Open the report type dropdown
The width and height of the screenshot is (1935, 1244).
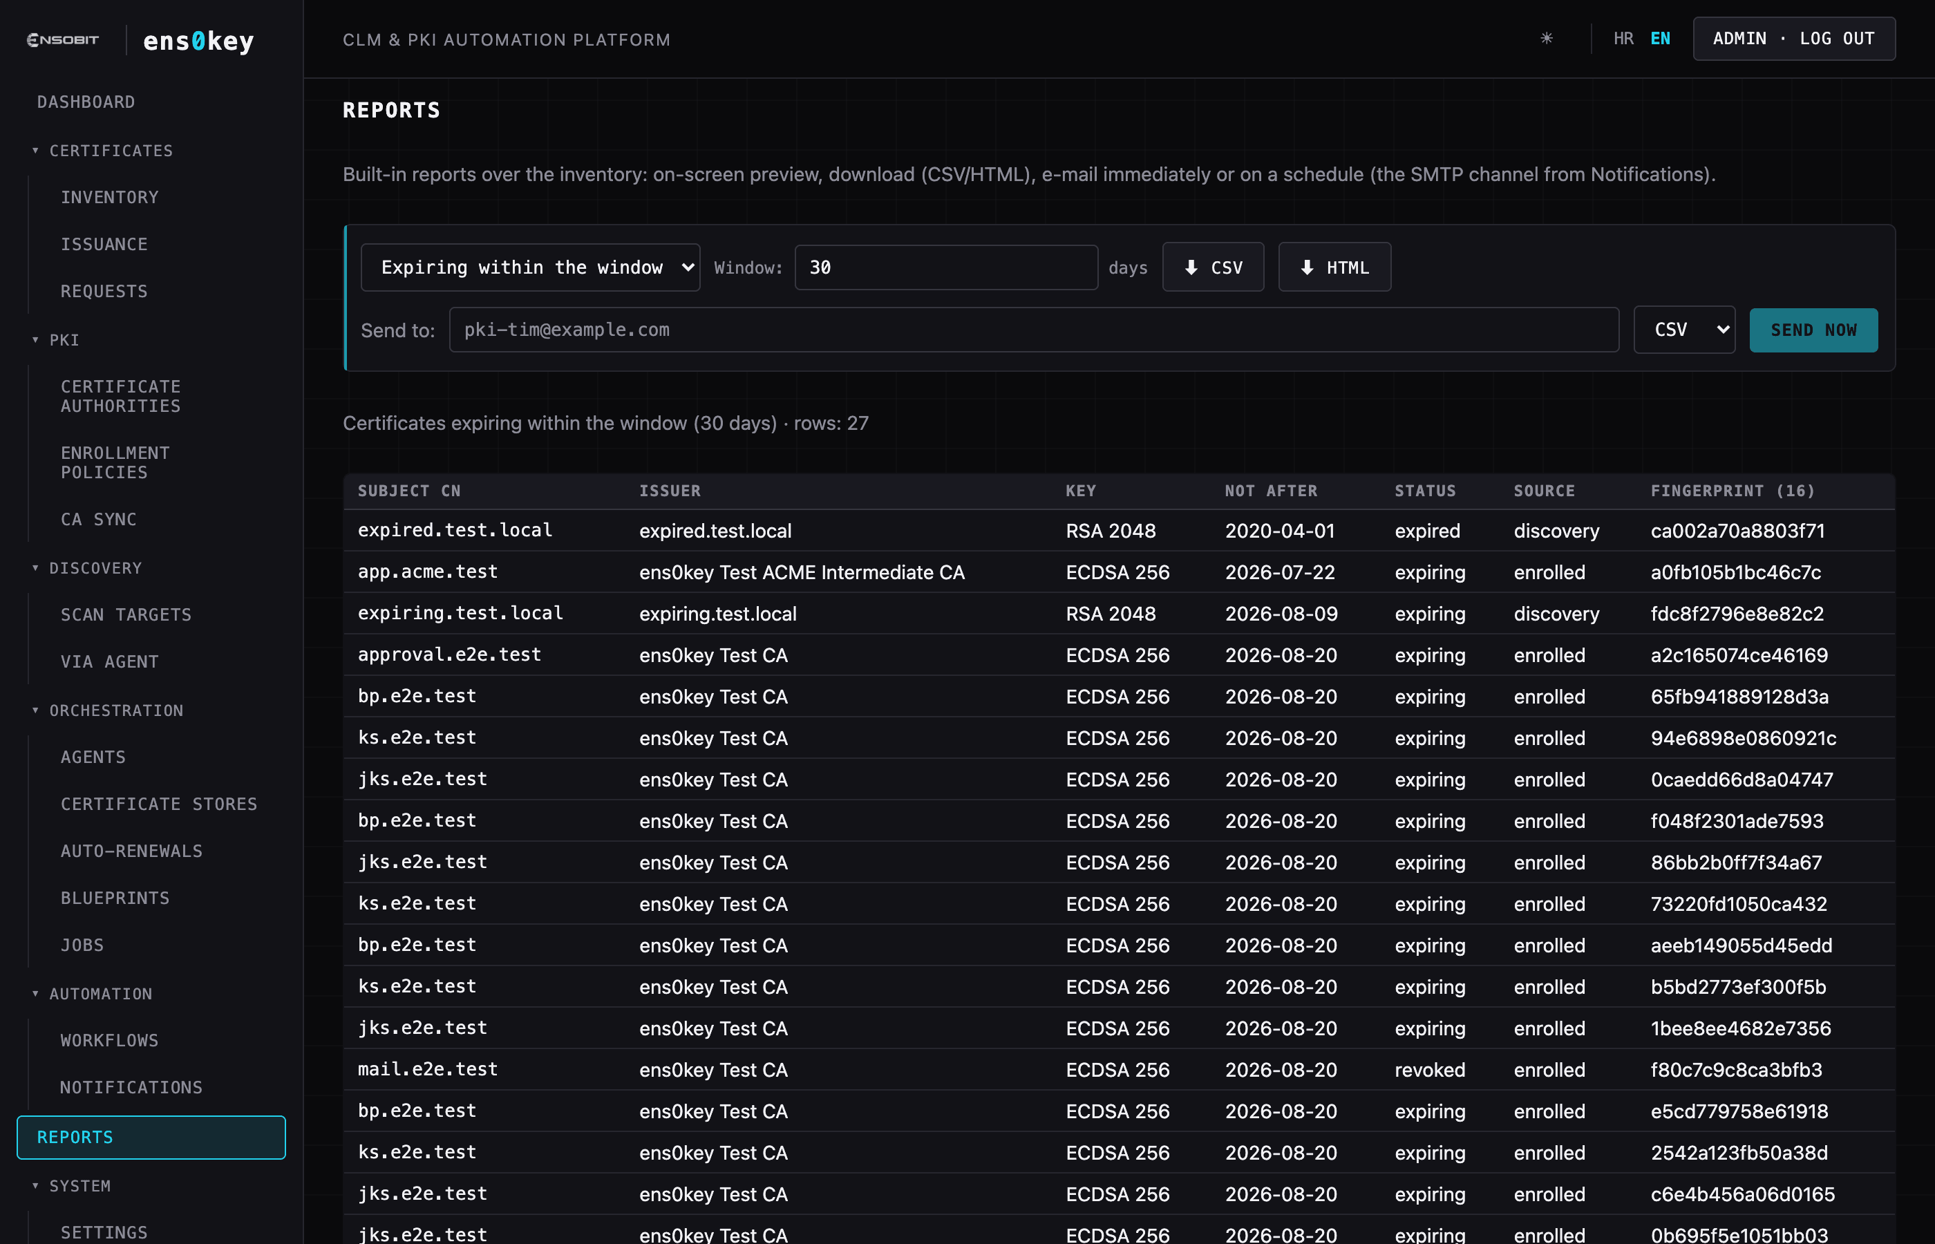tap(530, 267)
